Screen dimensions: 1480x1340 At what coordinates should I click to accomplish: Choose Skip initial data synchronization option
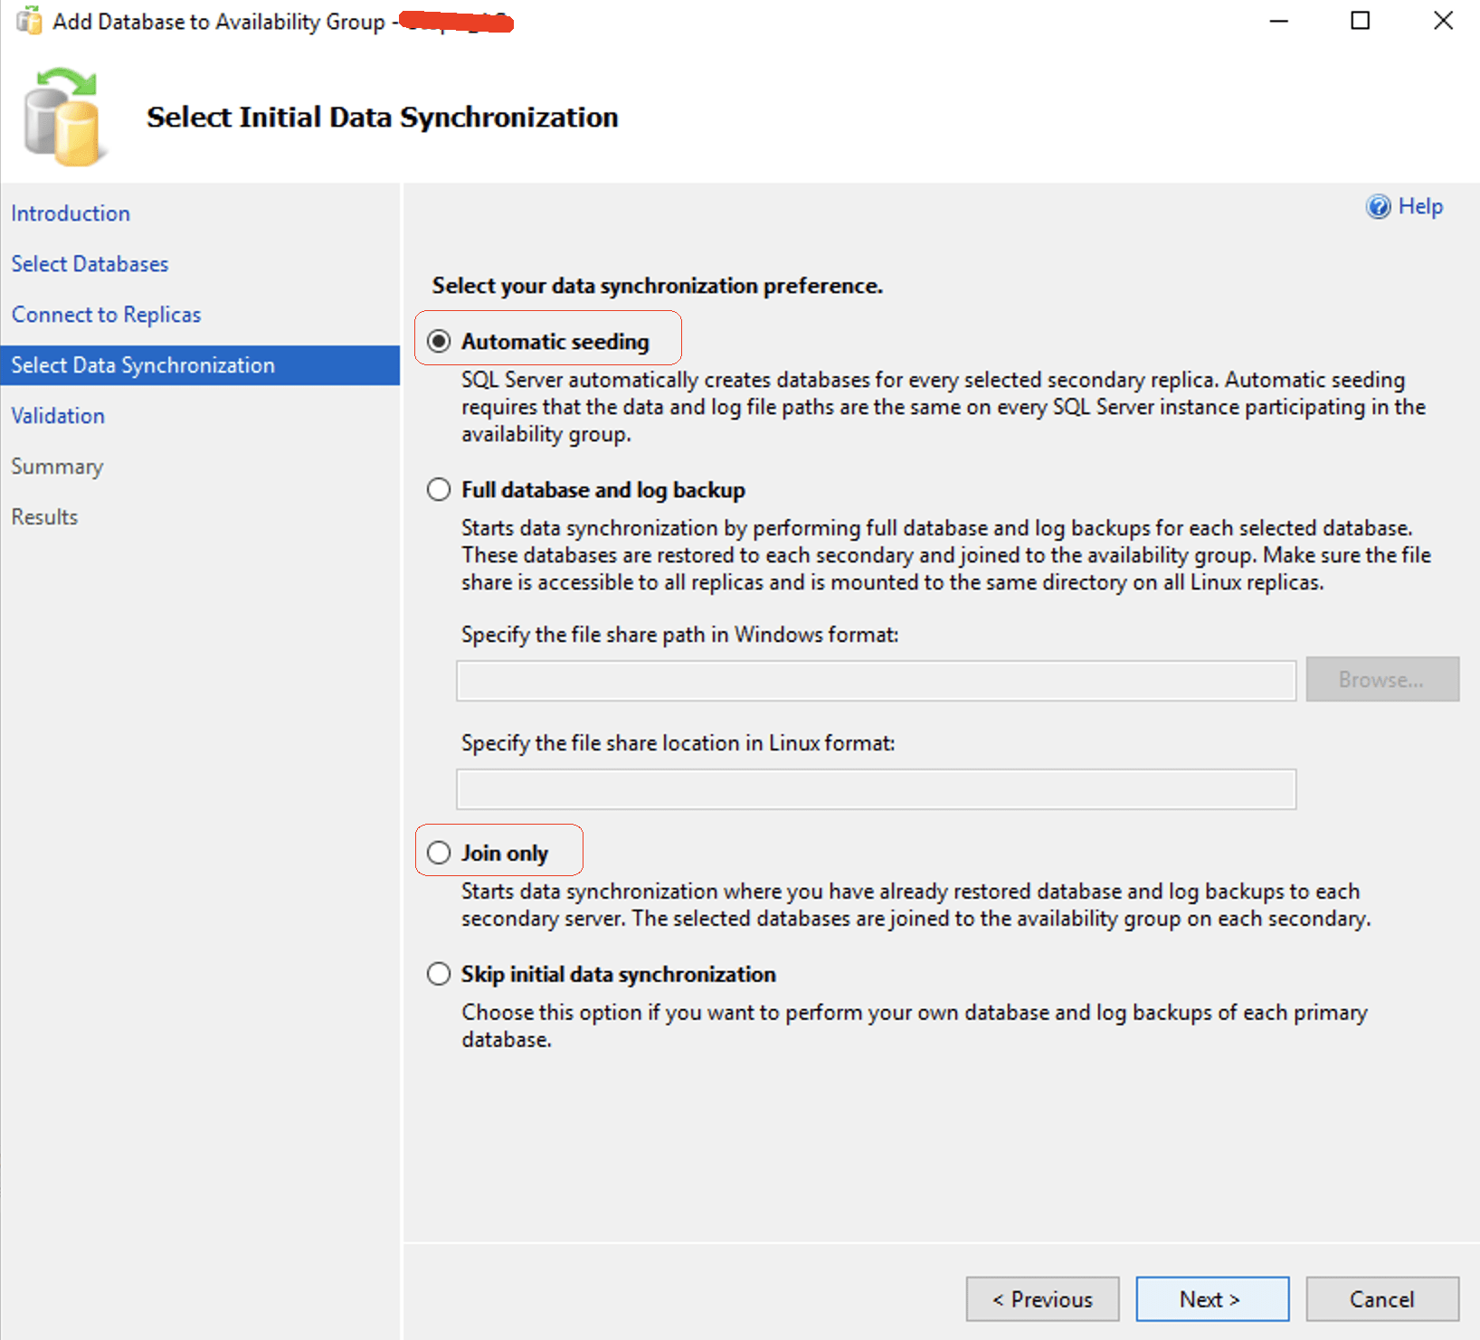[x=439, y=974]
